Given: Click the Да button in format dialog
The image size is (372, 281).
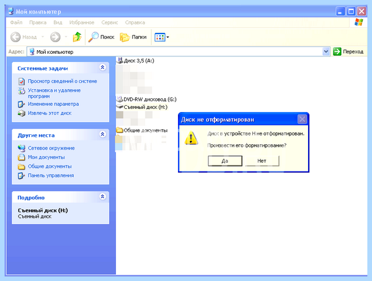Looking at the screenshot, I should click(x=225, y=161).
